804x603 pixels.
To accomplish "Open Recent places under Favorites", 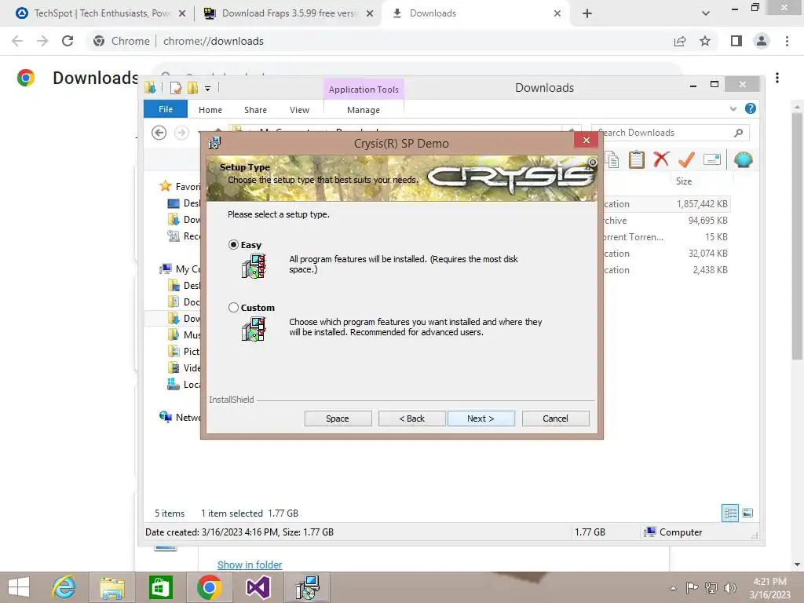I will point(184,236).
